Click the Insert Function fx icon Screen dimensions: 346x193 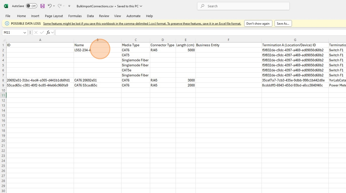pyautogui.click(x=48, y=33)
